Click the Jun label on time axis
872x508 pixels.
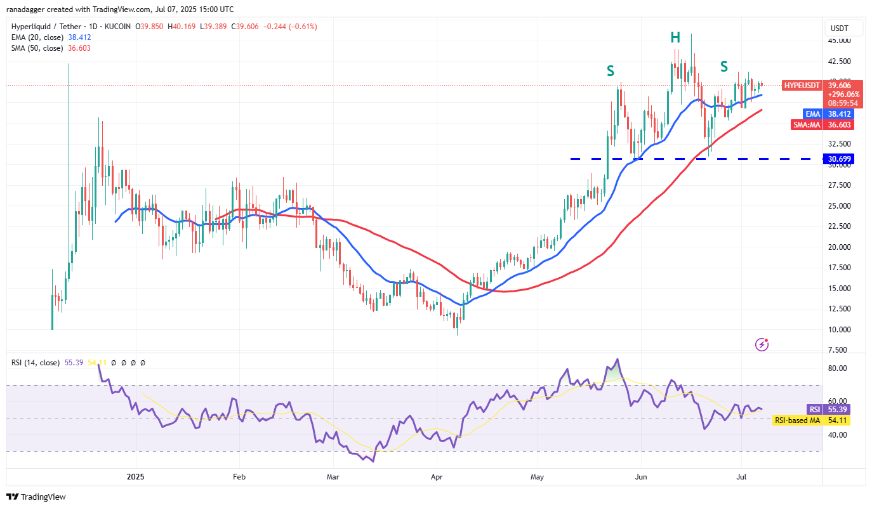pyautogui.click(x=642, y=476)
